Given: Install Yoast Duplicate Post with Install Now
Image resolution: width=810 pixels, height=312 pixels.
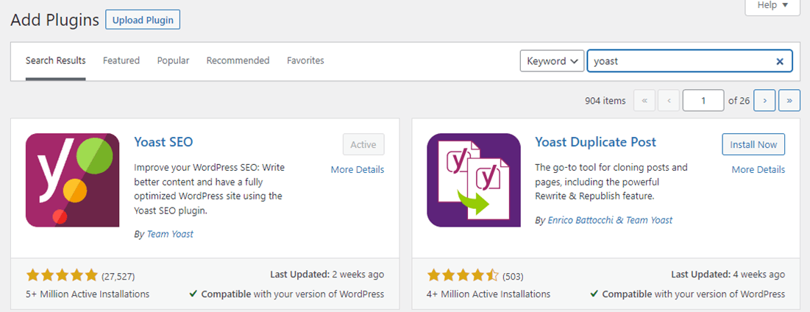Looking at the screenshot, I should [x=753, y=145].
